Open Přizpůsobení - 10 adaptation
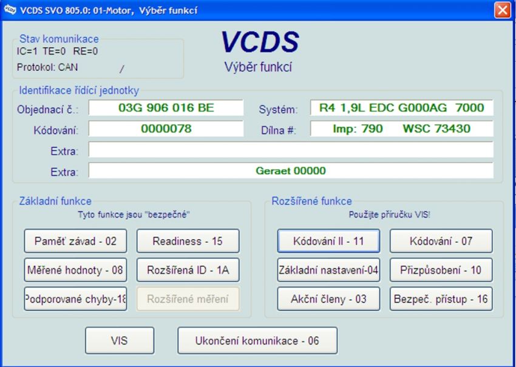The image size is (516, 367). pyautogui.click(x=441, y=270)
